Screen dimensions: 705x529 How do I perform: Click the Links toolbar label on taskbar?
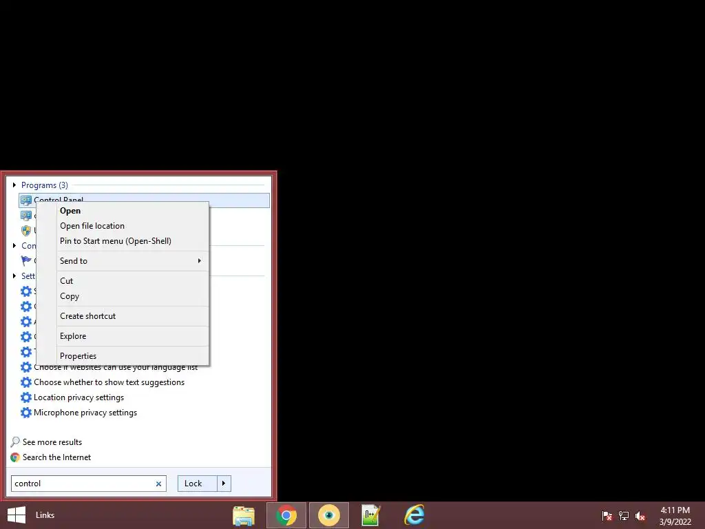click(45, 515)
